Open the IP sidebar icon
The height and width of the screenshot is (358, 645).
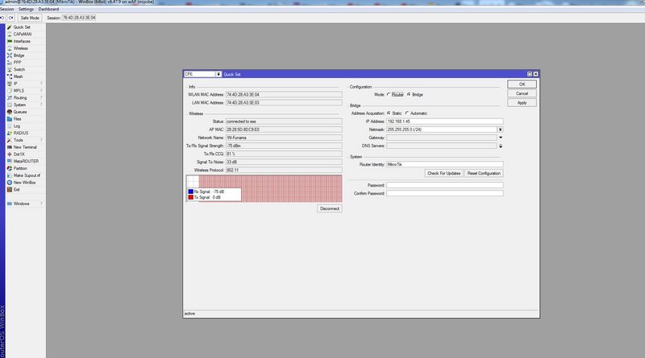click(x=10, y=84)
